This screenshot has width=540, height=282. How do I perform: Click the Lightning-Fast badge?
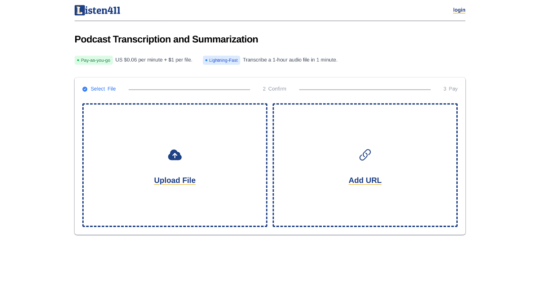[x=221, y=60]
